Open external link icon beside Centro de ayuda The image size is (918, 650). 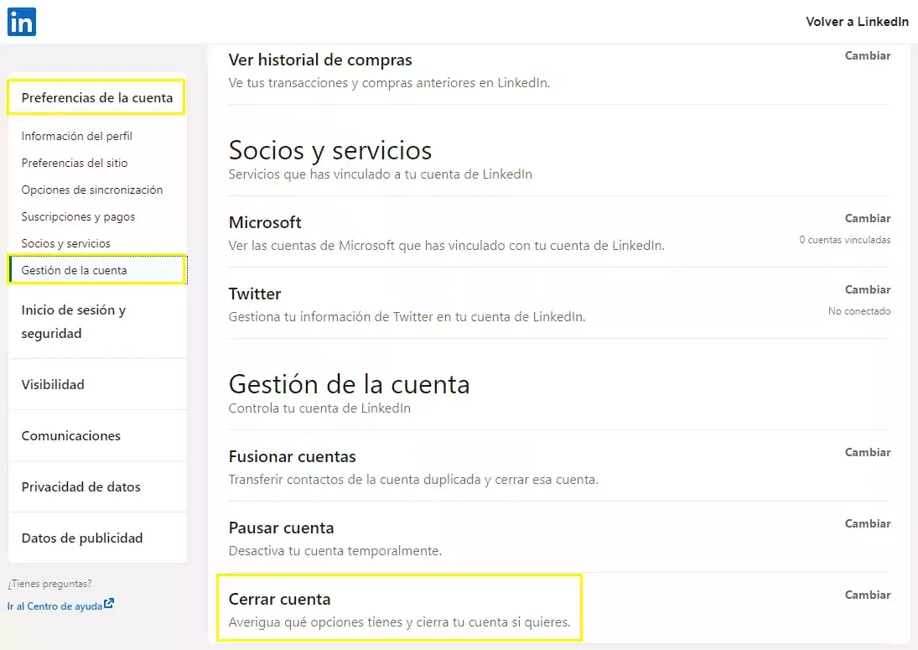(x=109, y=604)
